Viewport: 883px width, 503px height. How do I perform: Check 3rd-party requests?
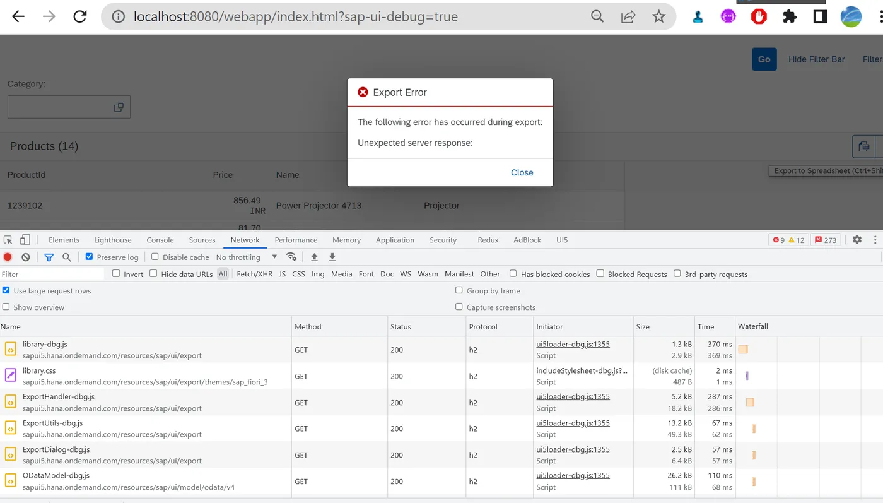pos(677,273)
